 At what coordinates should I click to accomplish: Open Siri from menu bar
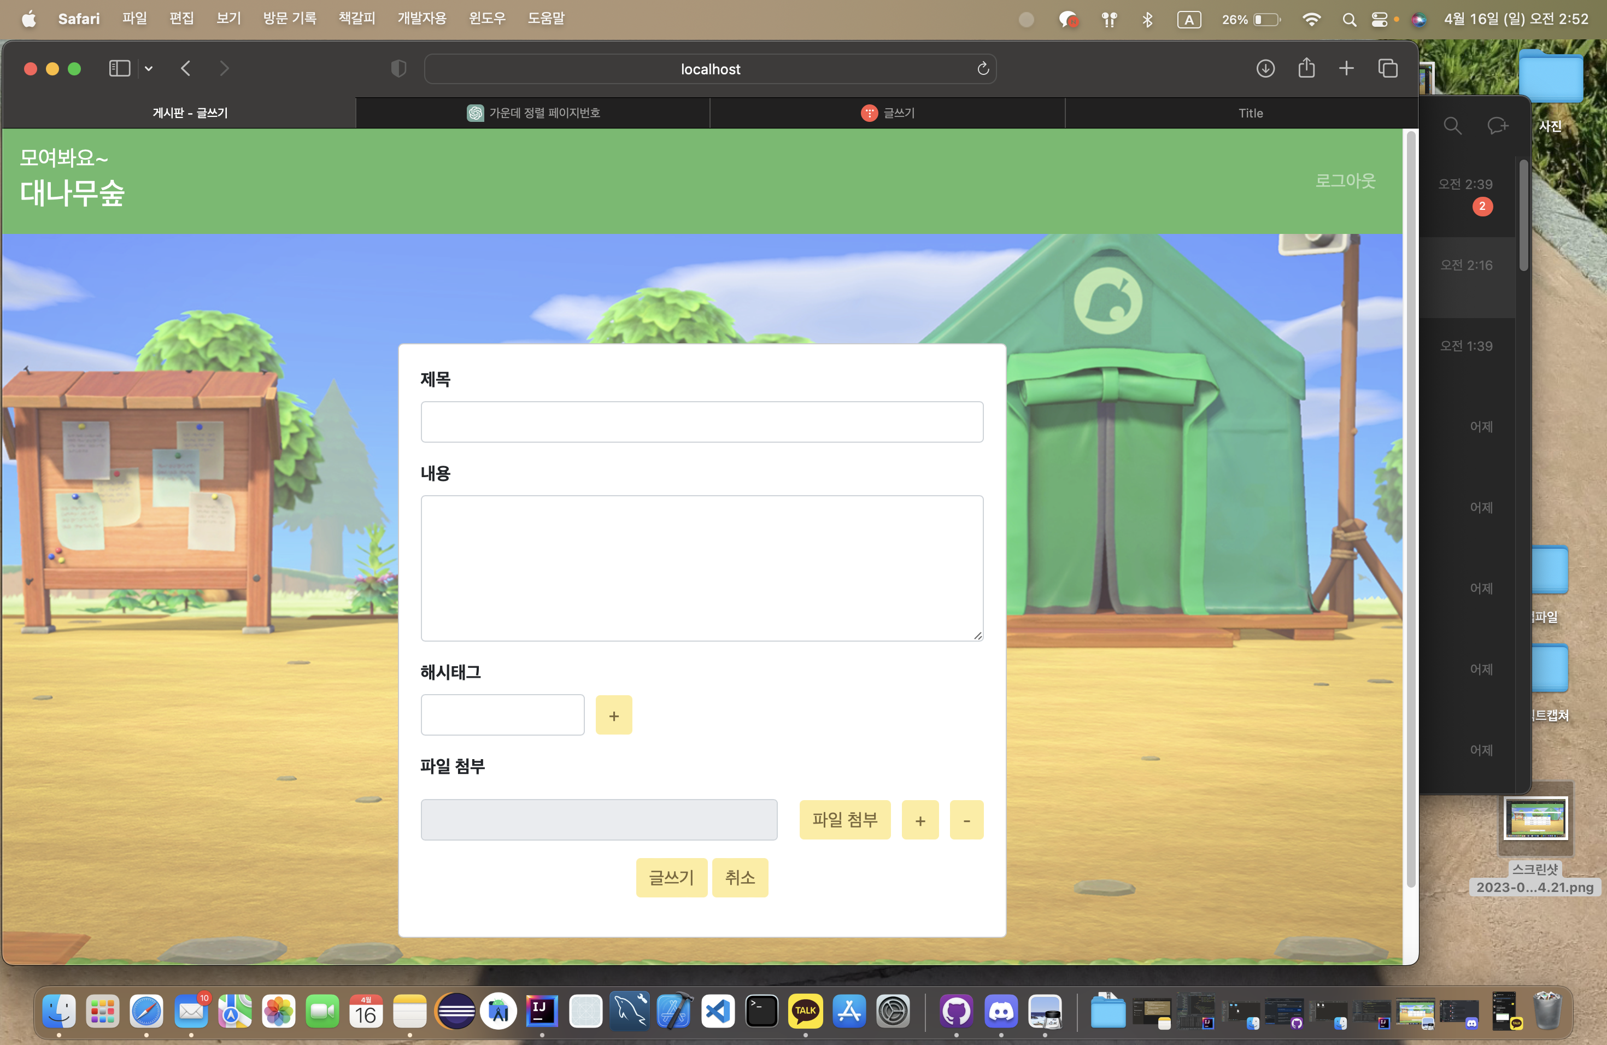[1418, 20]
